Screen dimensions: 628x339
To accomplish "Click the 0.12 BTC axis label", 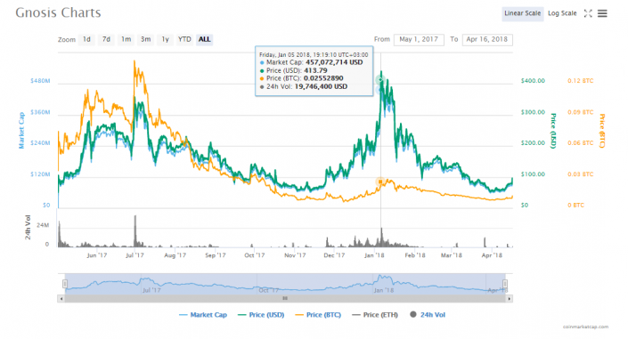I will click(580, 81).
